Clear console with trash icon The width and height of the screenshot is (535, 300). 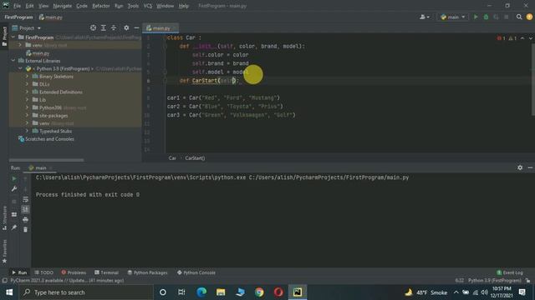pos(25,230)
